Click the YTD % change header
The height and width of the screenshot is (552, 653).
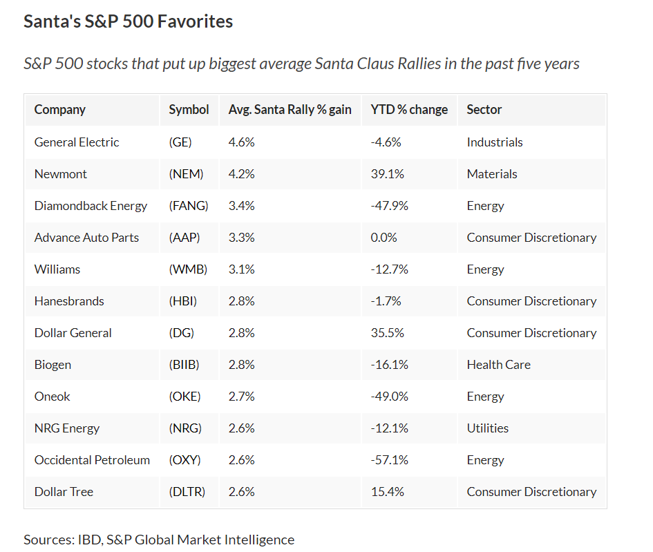(409, 109)
